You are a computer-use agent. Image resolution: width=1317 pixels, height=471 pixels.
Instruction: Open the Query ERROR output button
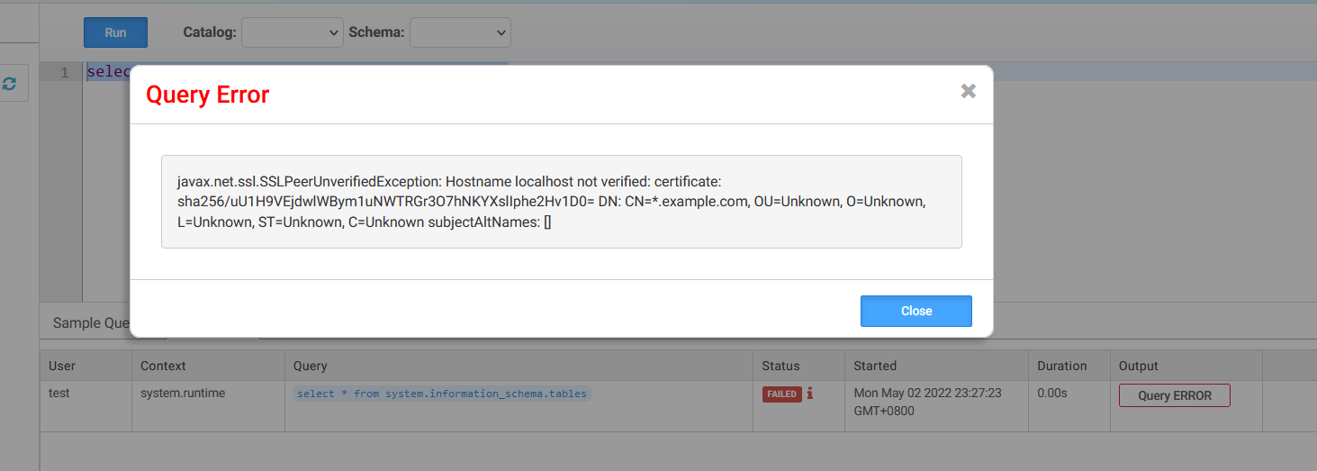(1174, 395)
